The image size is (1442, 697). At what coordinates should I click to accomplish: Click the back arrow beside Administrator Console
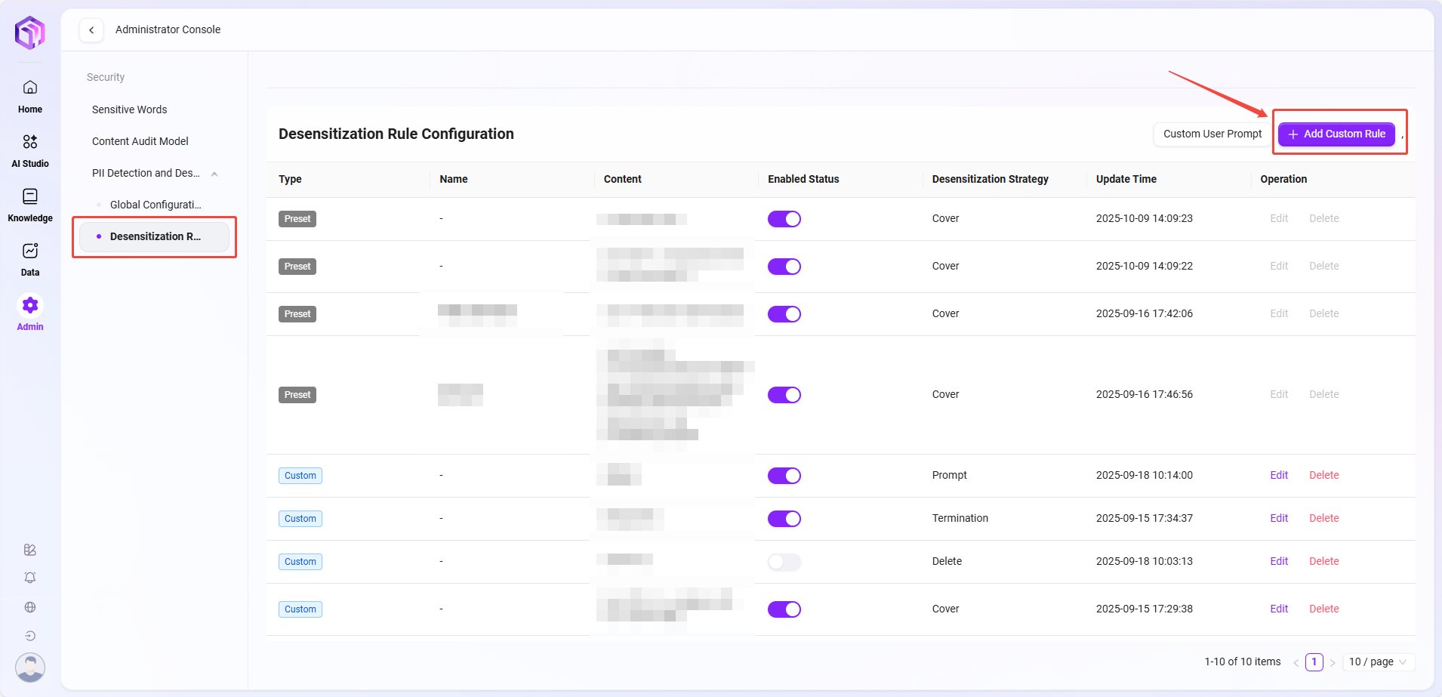[x=91, y=30]
